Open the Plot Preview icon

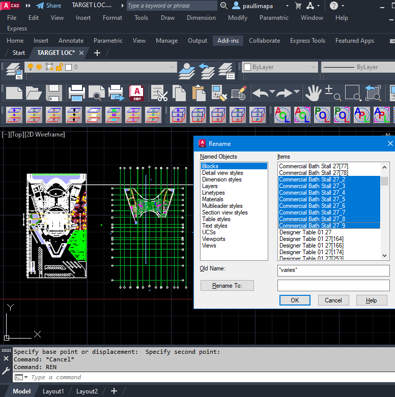pos(97,93)
